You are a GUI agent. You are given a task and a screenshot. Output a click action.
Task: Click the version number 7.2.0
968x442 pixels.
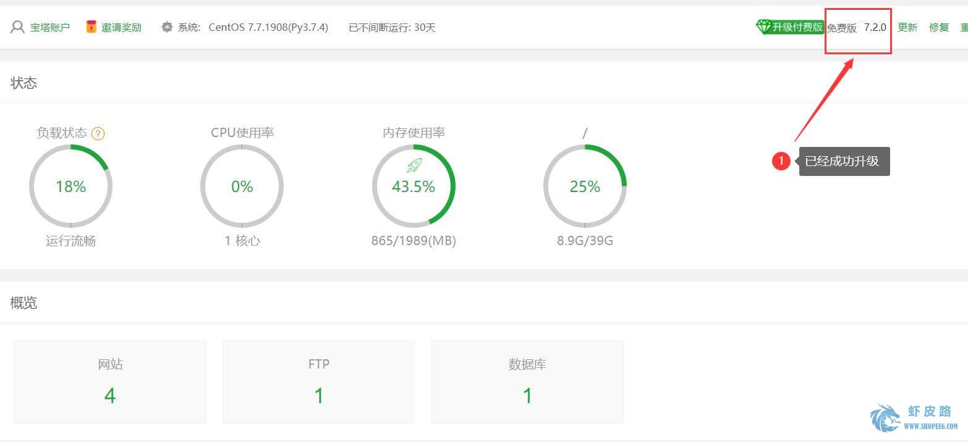875,27
